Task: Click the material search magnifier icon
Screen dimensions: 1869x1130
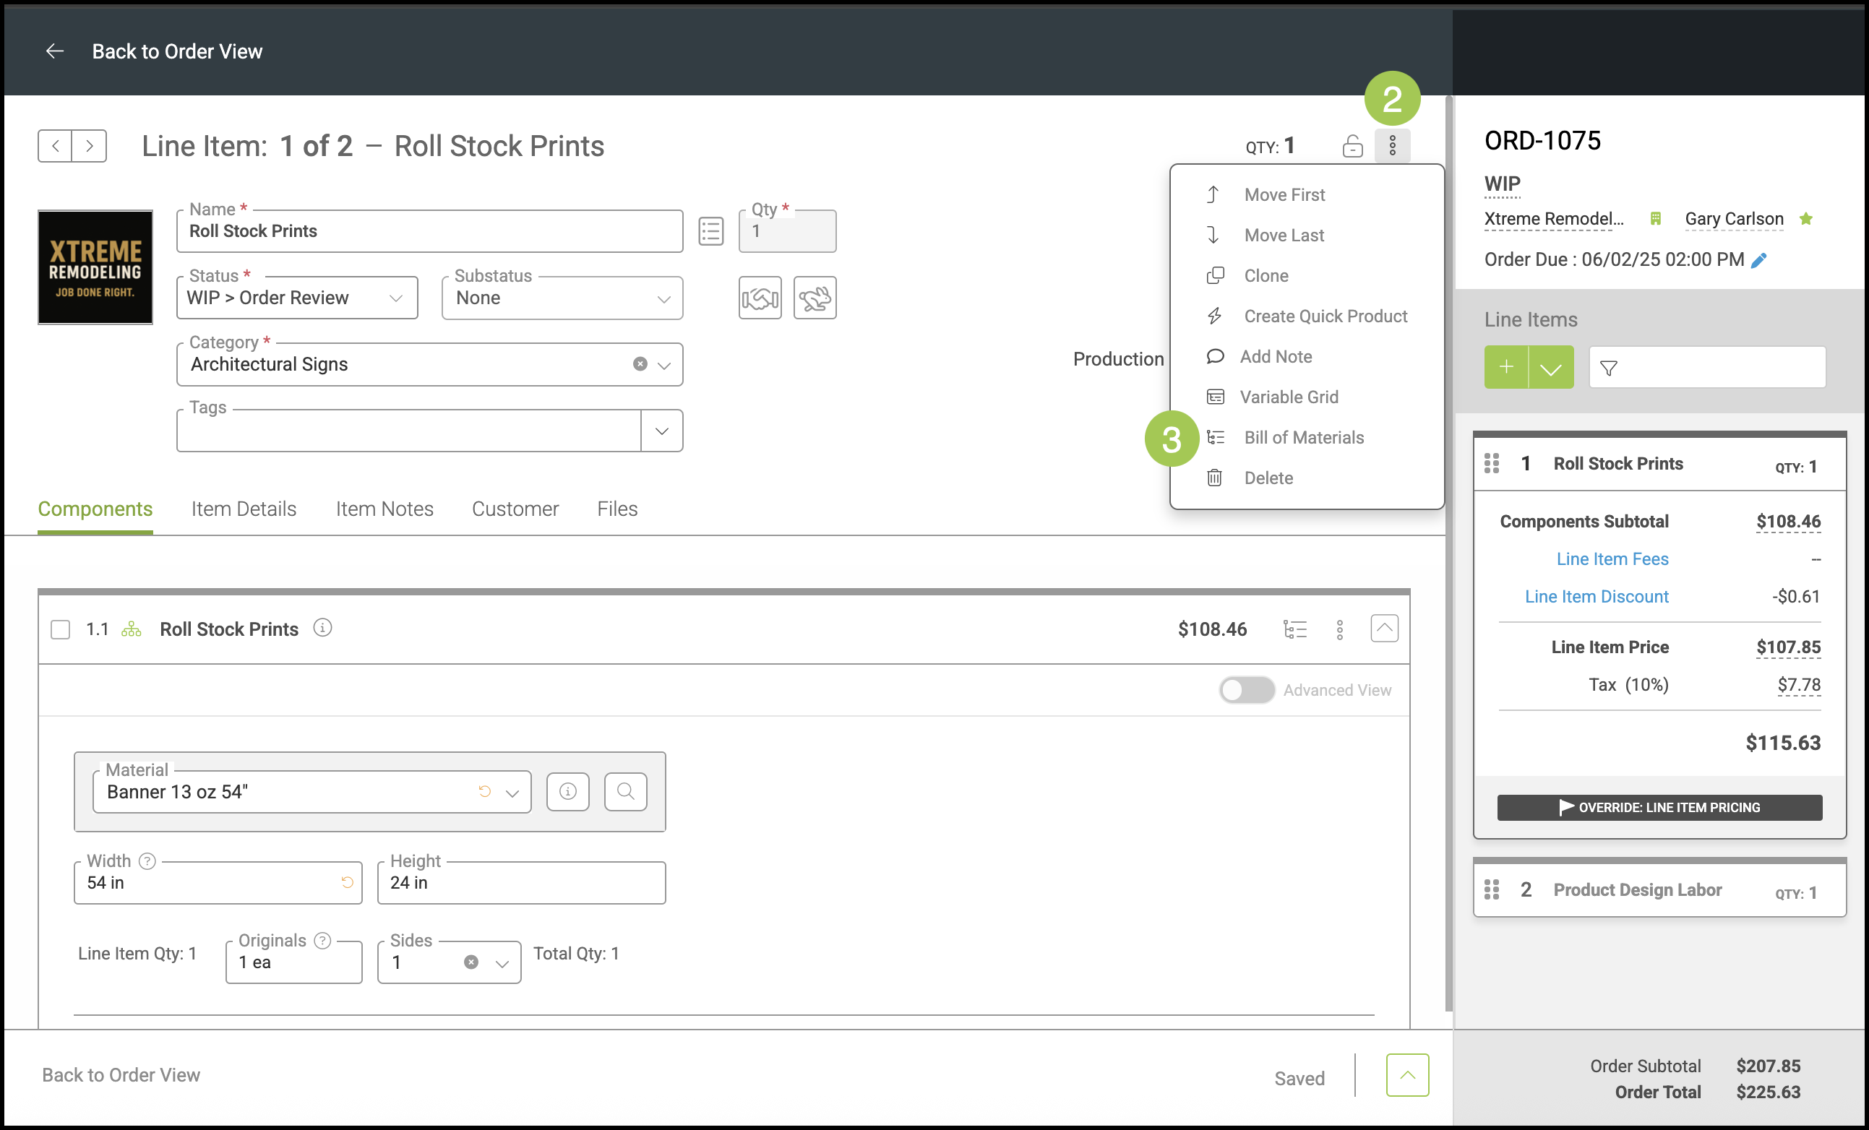Action: pos(625,792)
